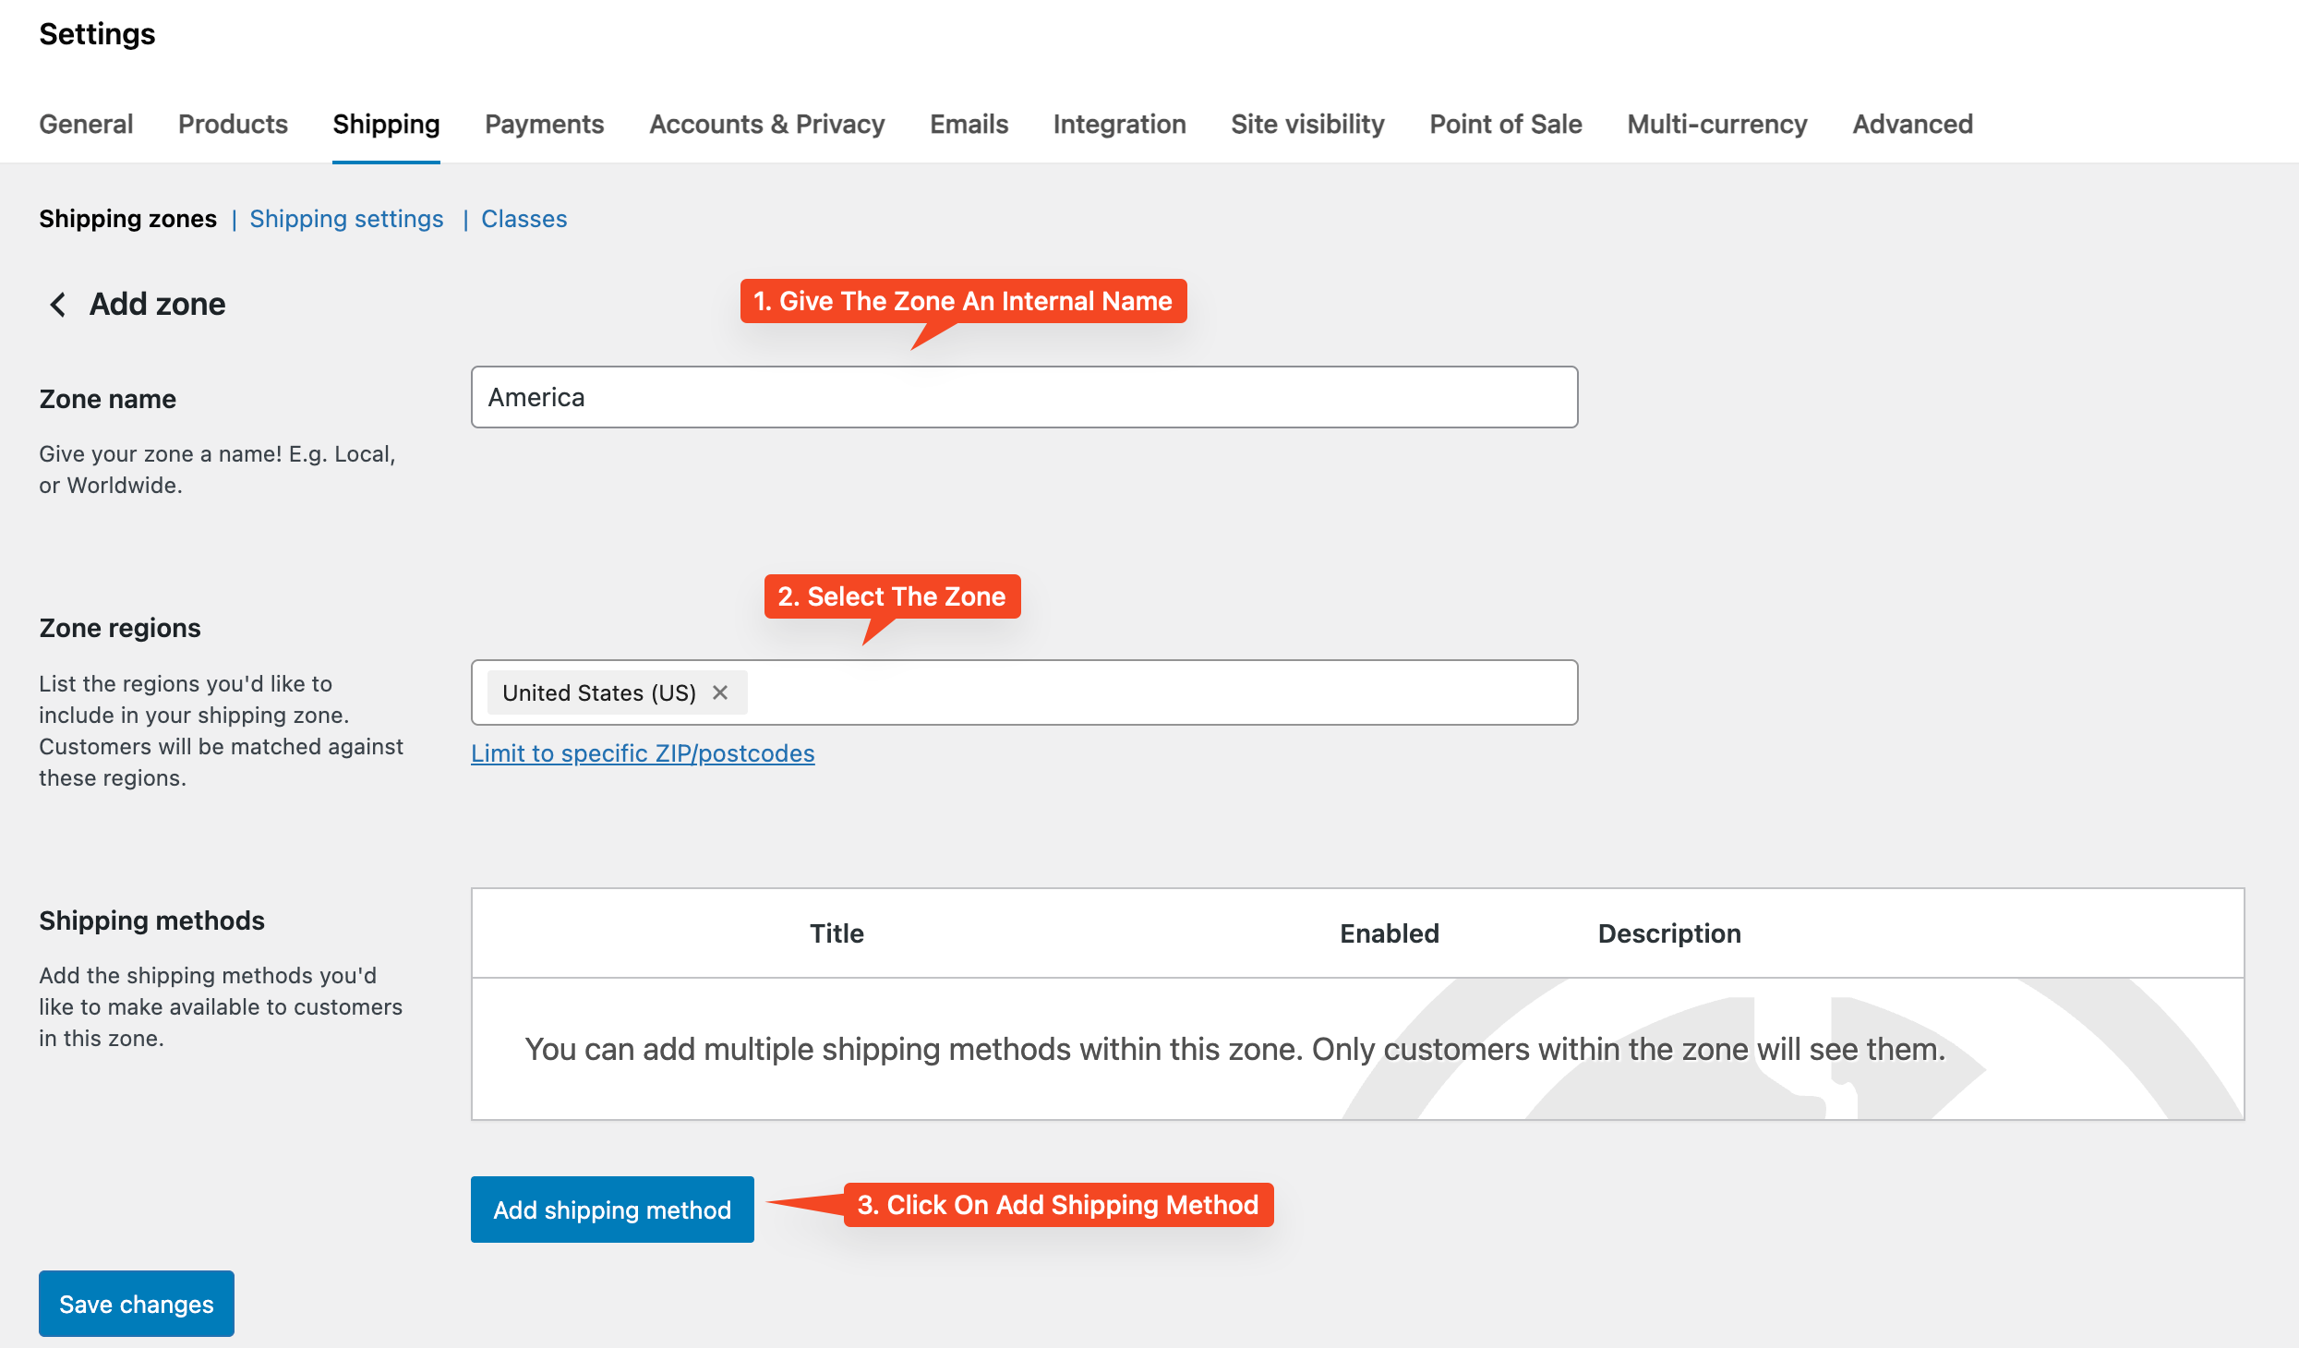Click the 'List the regions you'd like' help text
This screenshot has width=2299, height=1348.
(222, 730)
